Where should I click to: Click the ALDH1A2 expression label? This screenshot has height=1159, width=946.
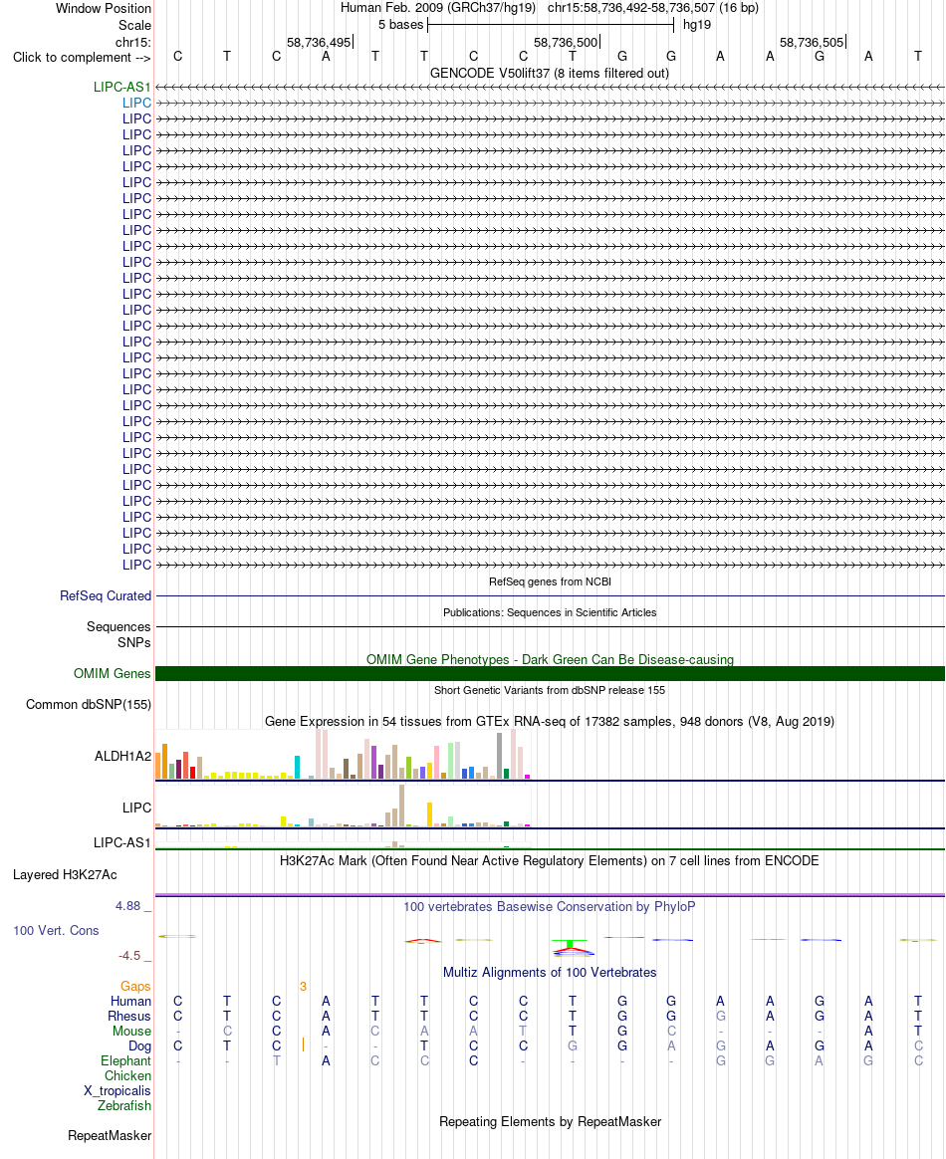coord(122,756)
